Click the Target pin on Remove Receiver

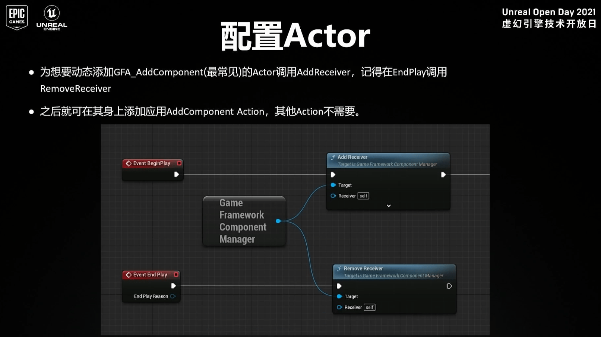(339, 296)
